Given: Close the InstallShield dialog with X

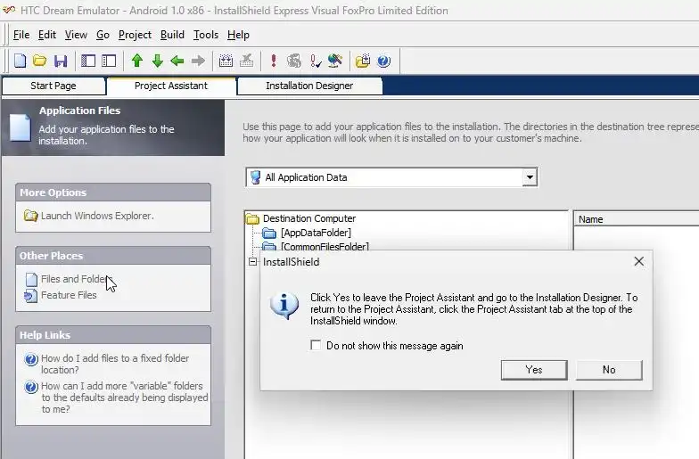Looking at the screenshot, I should (638, 261).
